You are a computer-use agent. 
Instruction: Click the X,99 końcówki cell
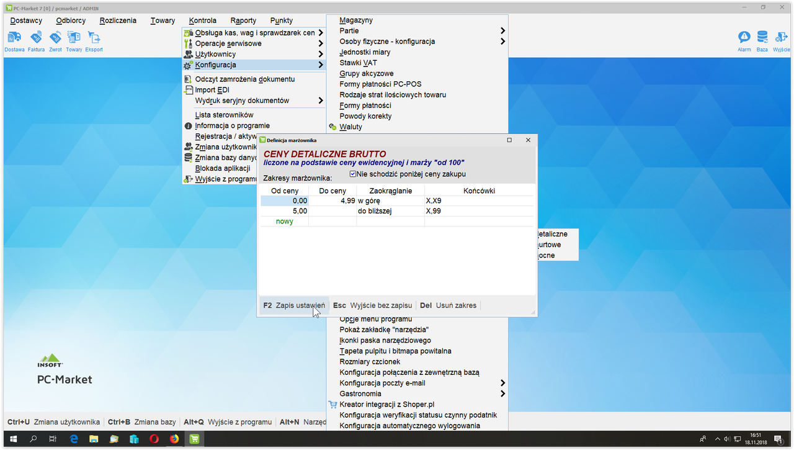pos(479,211)
